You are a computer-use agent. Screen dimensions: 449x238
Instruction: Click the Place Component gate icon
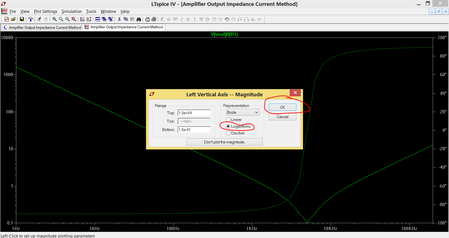pyautogui.click(x=207, y=19)
